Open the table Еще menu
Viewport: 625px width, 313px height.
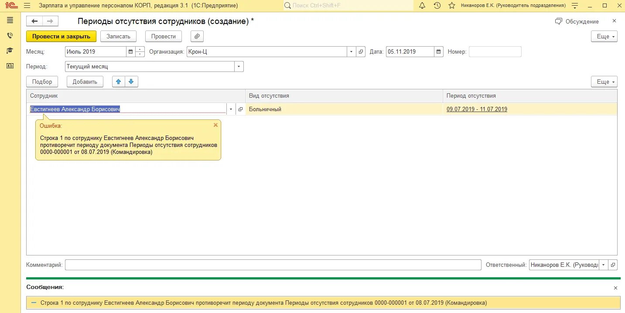click(x=604, y=82)
